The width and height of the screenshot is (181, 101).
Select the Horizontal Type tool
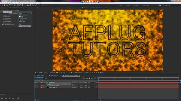23,5
